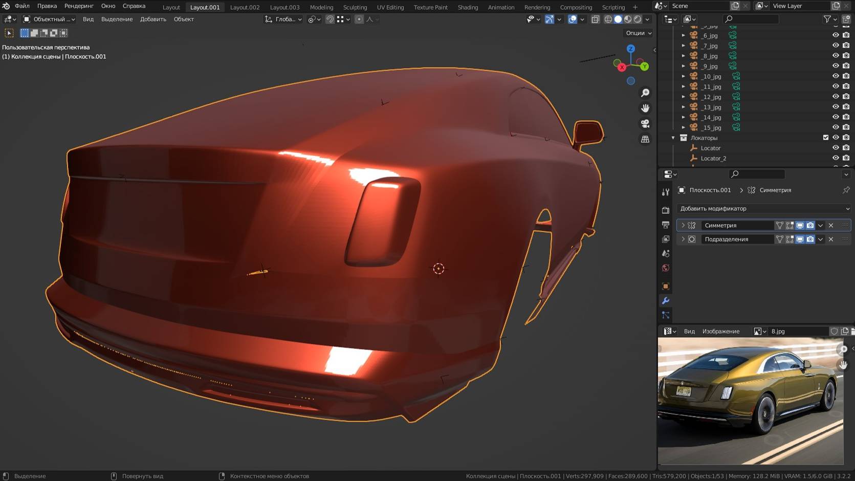The image size is (855, 481).
Task: Pin the properties editor context
Action: [846, 190]
